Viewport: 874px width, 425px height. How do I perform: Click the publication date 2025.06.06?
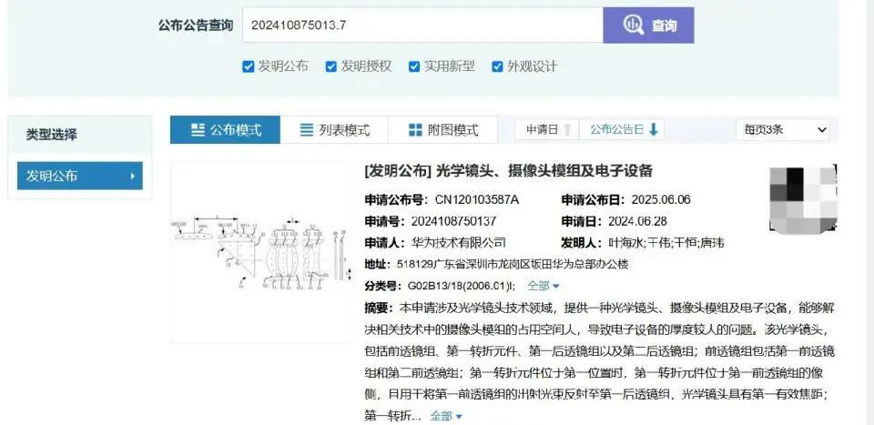pyautogui.click(x=661, y=199)
